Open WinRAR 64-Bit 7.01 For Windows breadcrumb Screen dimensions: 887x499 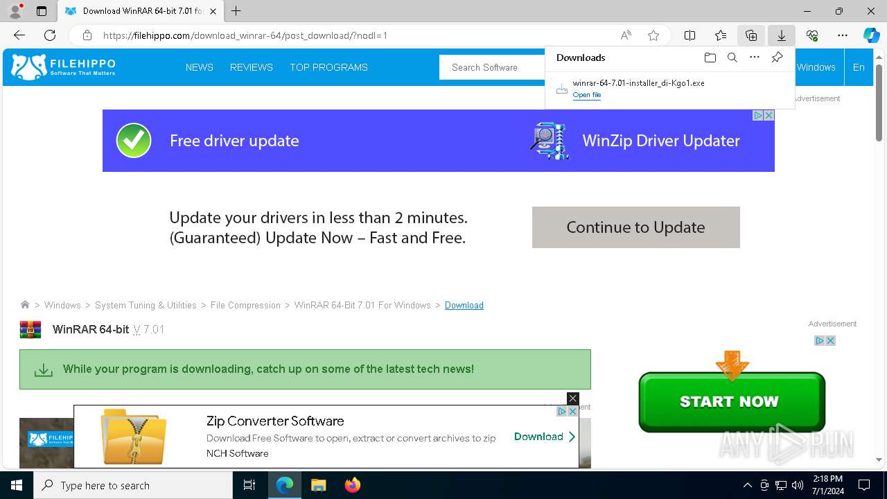pyautogui.click(x=362, y=305)
